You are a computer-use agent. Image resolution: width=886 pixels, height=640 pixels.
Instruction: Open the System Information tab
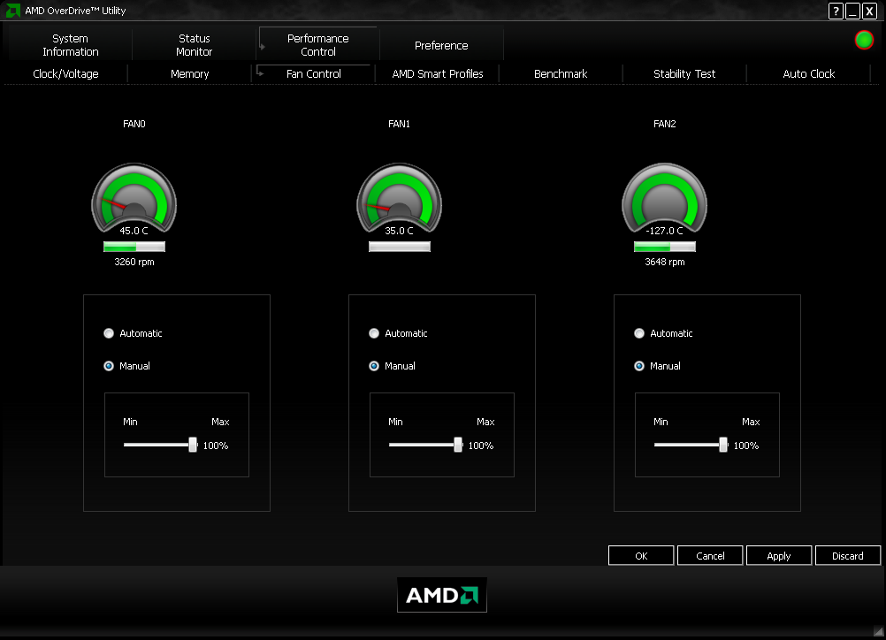click(70, 44)
